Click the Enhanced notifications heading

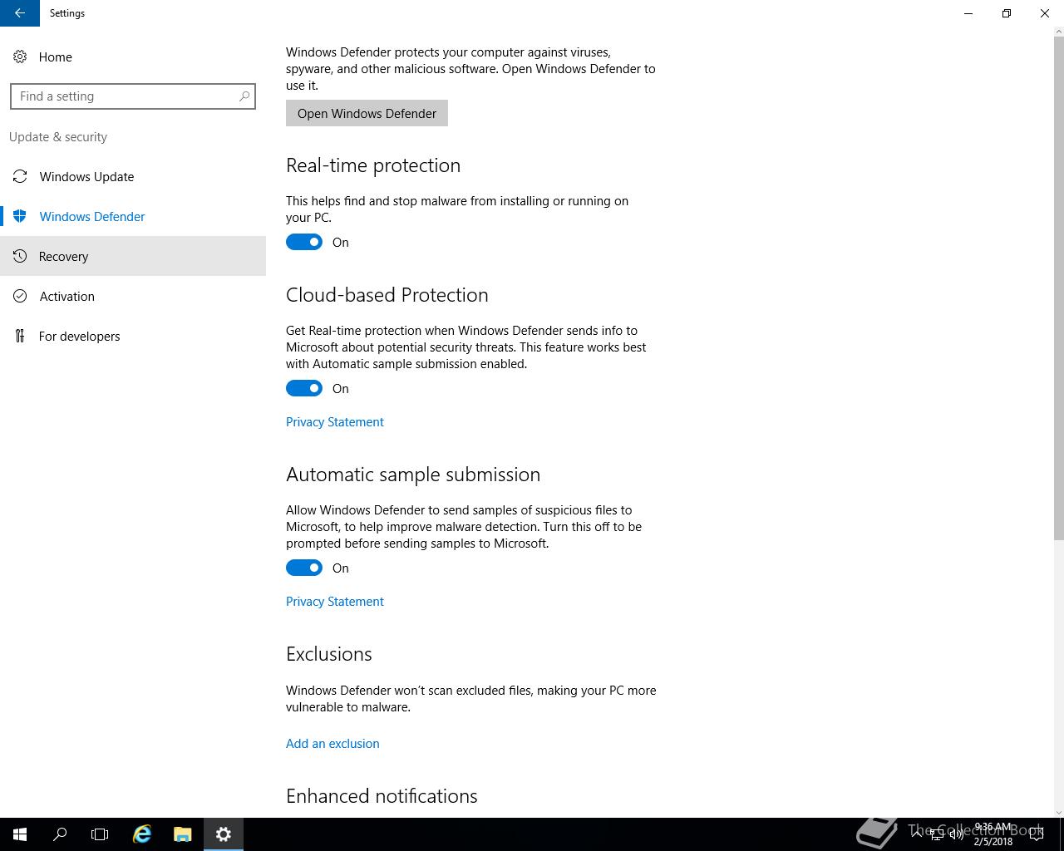click(382, 795)
